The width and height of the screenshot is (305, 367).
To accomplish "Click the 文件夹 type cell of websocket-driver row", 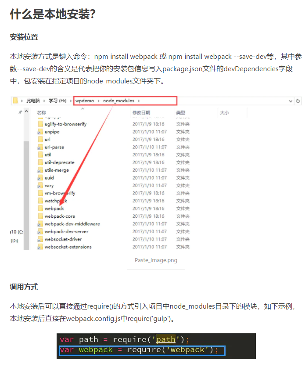I will (183, 239).
